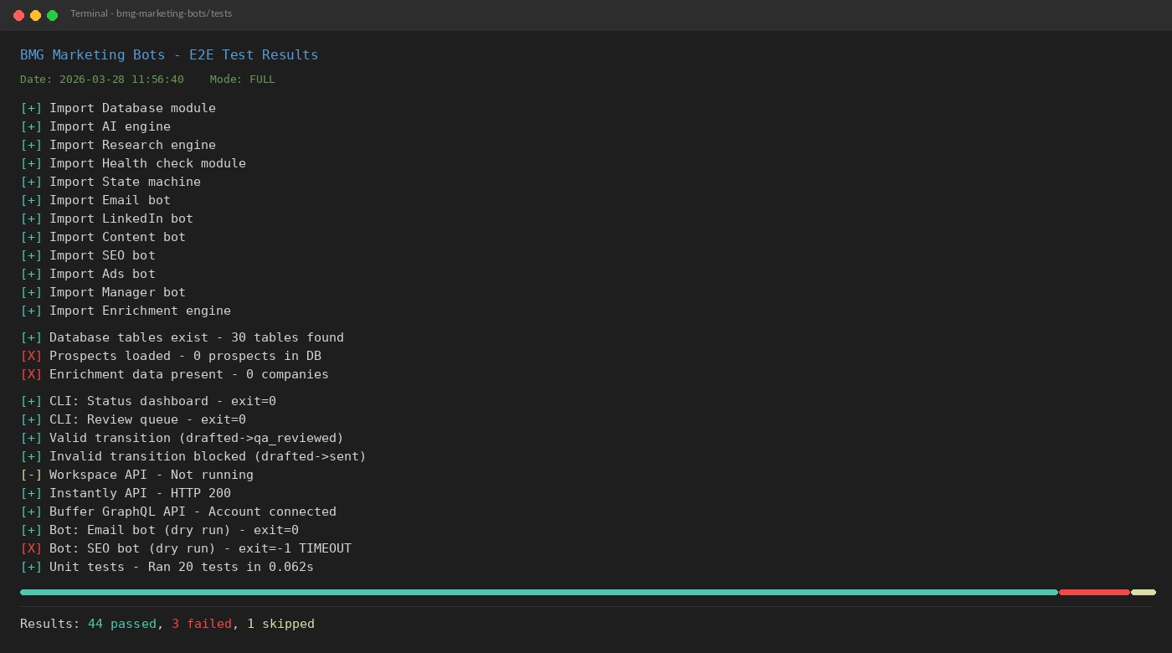Click the yellow [-] before 'Workspace API'

click(31, 475)
